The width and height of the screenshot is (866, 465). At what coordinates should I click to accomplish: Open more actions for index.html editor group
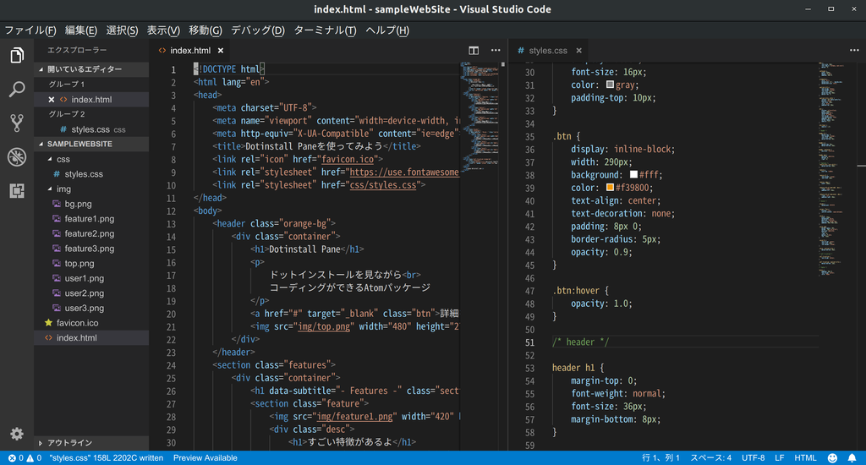(496, 50)
